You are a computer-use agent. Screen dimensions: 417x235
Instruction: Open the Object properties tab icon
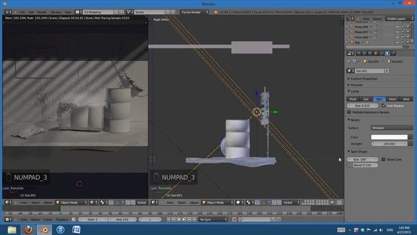[x=376, y=54]
